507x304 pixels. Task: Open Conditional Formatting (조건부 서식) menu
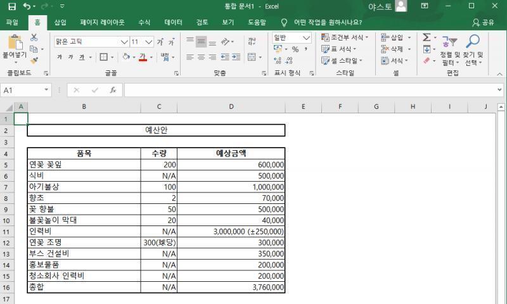[x=345, y=37]
